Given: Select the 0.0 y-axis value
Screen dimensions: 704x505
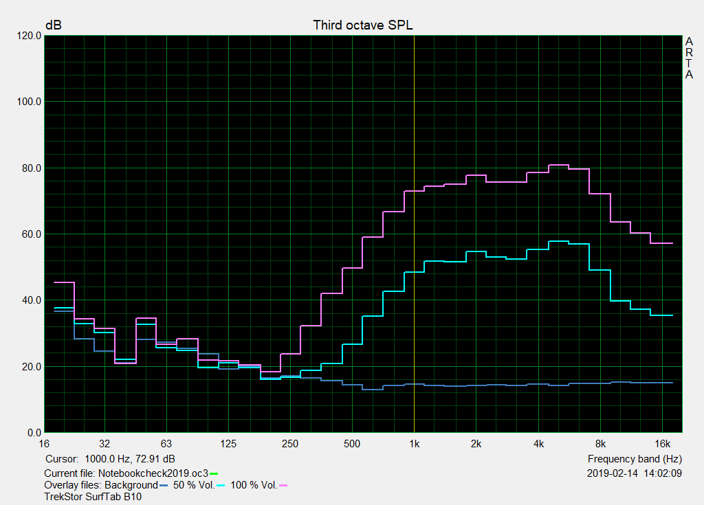Looking at the screenshot, I should [x=34, y=433].
